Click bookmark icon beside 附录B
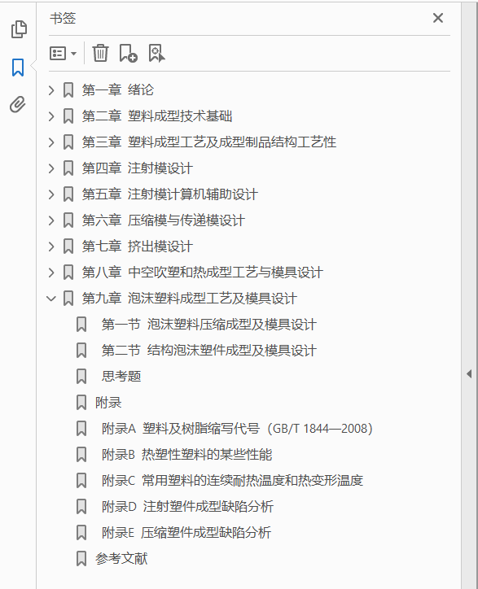 click(x=81, y=455)
